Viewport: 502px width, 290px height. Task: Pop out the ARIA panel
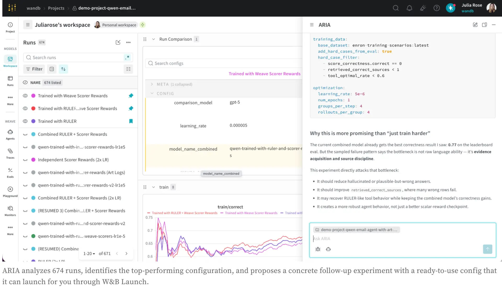[x=484, y=25]
